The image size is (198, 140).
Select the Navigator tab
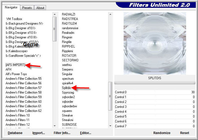point(11,8)
